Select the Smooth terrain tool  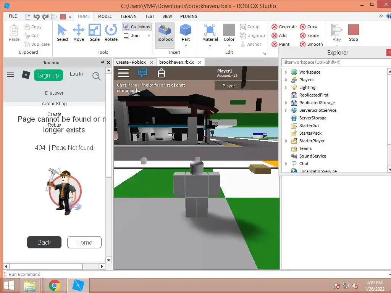pyautogui.click(x=312, y=44)
